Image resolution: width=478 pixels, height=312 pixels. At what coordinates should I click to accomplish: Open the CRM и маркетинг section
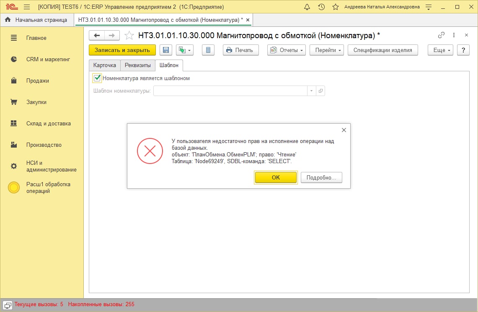pos(48,59)
